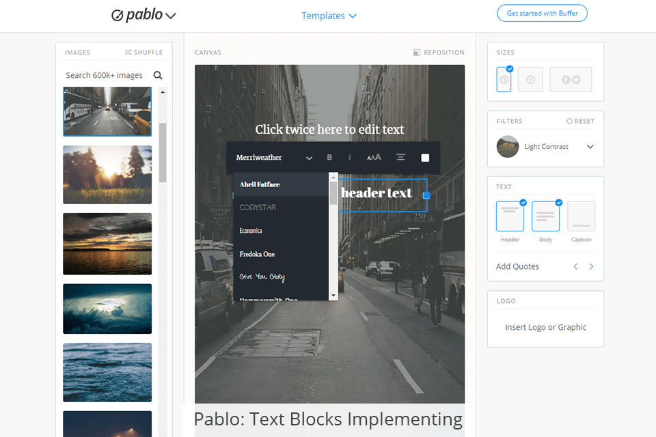Choose Abril Fatface font
656x437 pixels.
pos(281,184)
